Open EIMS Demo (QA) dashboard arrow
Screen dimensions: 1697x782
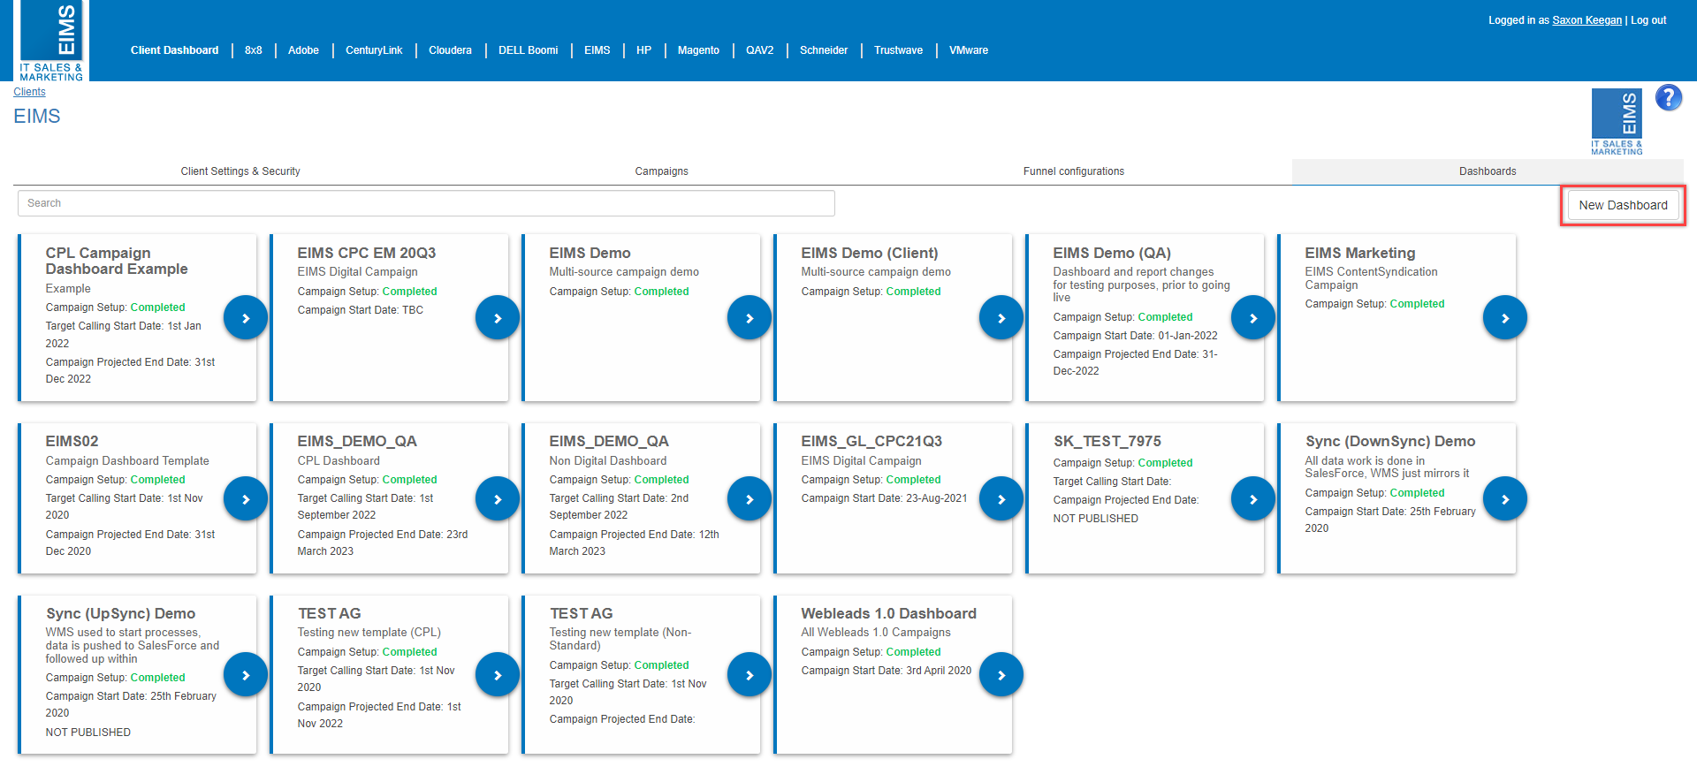tap(1253, 318)
